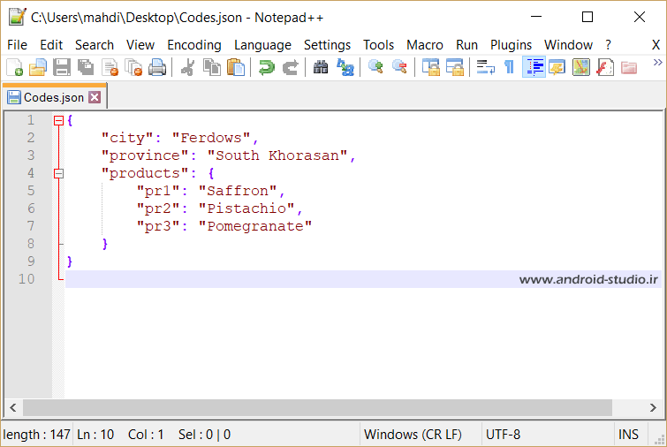
Task: Click the Ln : 10 status entry
Action: tap(95, 435)
